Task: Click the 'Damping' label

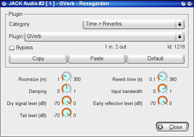Action: pos(37,92)
